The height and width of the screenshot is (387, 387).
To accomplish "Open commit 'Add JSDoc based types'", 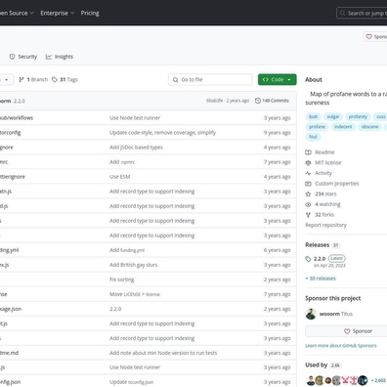I will (136, 148).
